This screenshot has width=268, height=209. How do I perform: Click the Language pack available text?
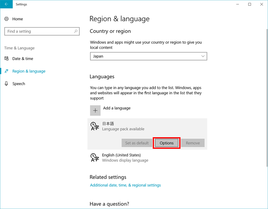click(x=123, y=129)
